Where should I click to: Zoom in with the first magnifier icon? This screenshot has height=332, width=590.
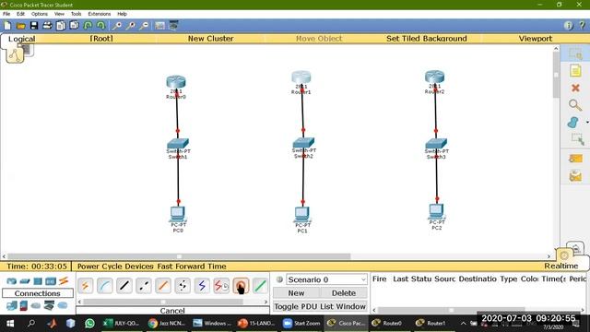[117, 26]
